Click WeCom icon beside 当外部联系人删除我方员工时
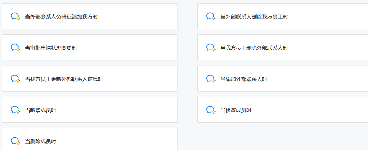 tap(211, 16)
